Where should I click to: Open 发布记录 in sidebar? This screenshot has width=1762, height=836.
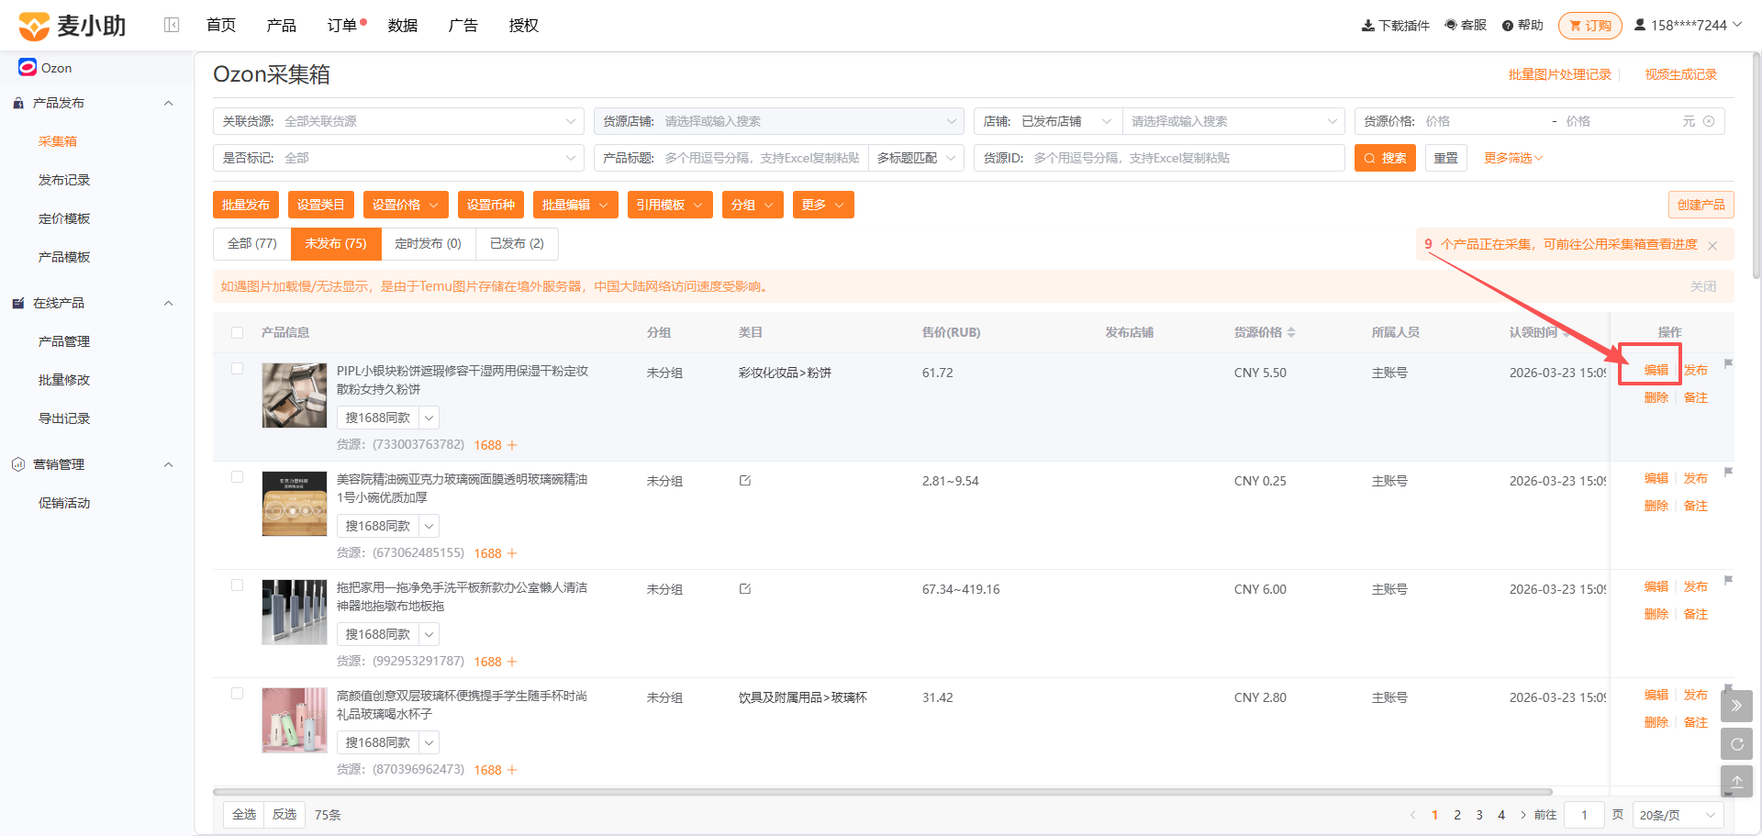(64, 180)
